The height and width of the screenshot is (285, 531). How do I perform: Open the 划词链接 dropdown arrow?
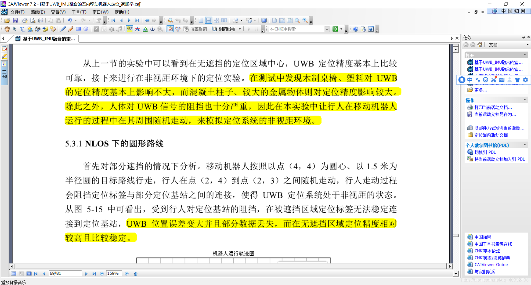click(x=240, y=29)
